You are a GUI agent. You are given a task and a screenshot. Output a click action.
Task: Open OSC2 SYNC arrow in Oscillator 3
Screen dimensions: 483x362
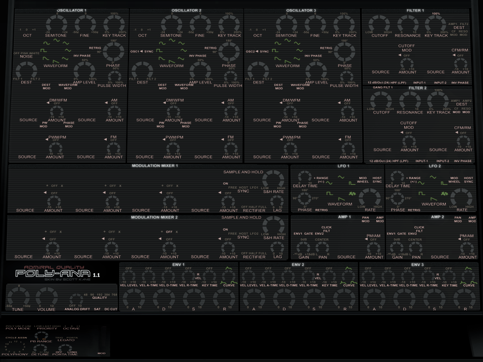click(x=257, y=52)
